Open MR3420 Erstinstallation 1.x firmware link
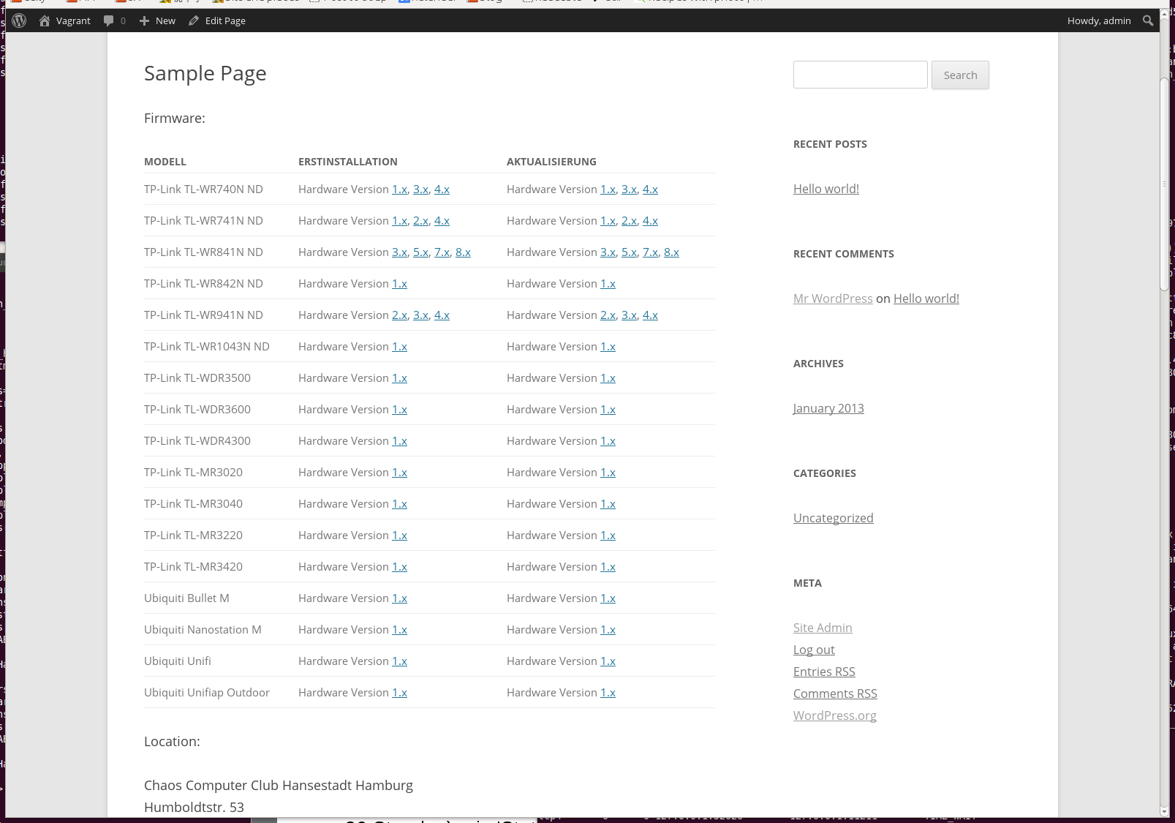This screenshot has width=1175, height=823. pyautogui.click(x=399, y=567)
